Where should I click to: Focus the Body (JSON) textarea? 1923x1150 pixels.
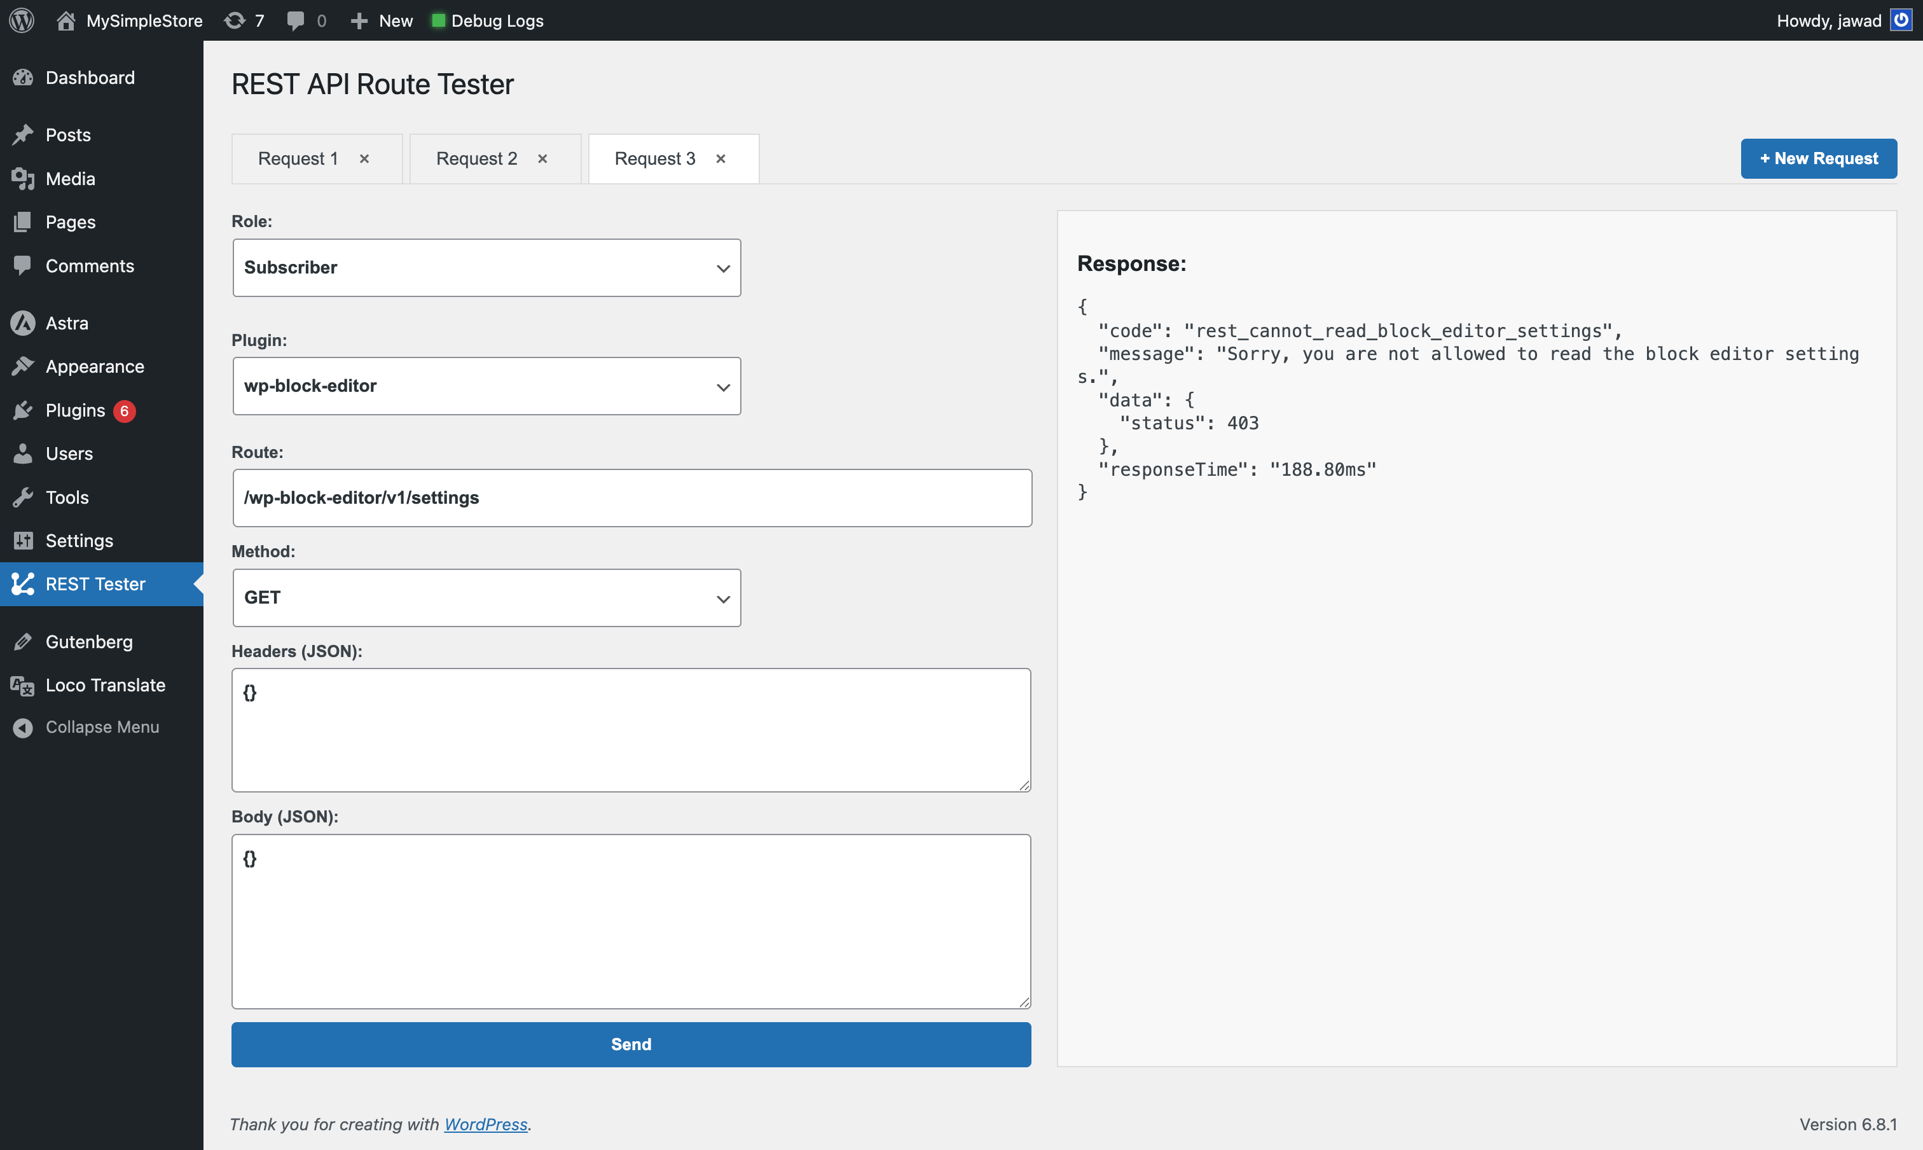(631, 922)
